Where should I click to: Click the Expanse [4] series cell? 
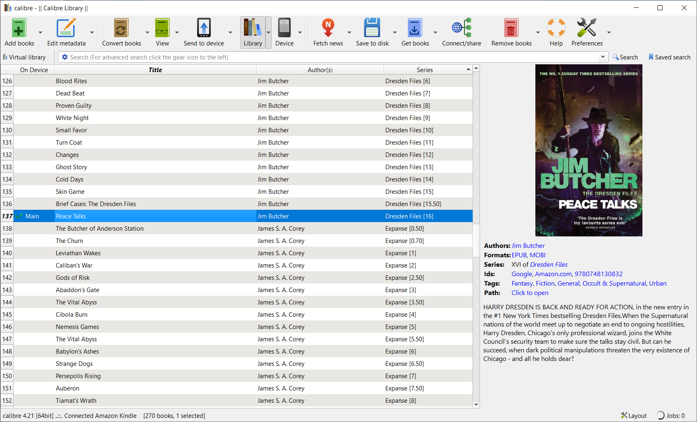[428, 315]
